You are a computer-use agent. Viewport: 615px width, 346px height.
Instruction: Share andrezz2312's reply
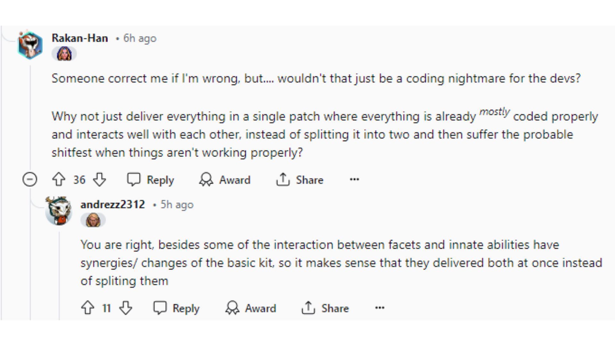[325, 308]
